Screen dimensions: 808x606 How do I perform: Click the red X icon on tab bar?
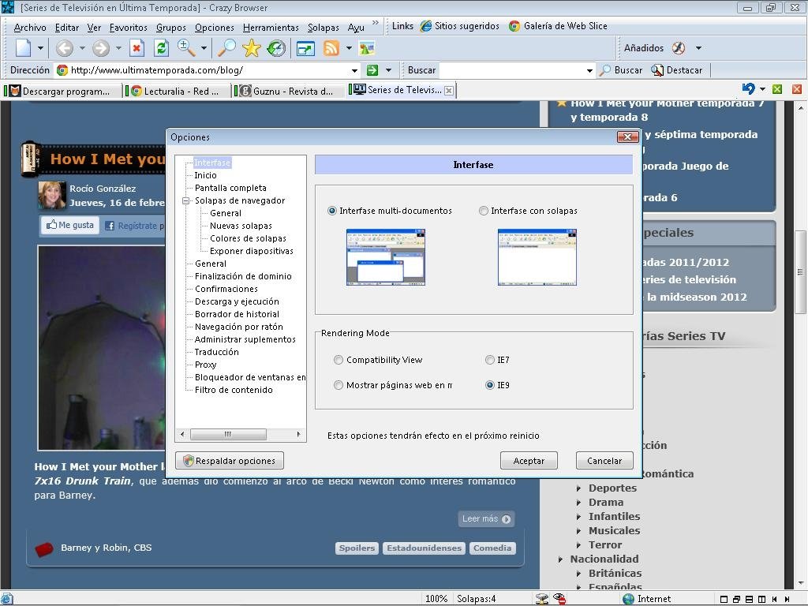tap(797, 89)
